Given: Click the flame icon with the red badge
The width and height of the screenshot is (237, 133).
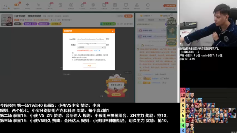Looking at the screenshot, I should tap(82, 5).
